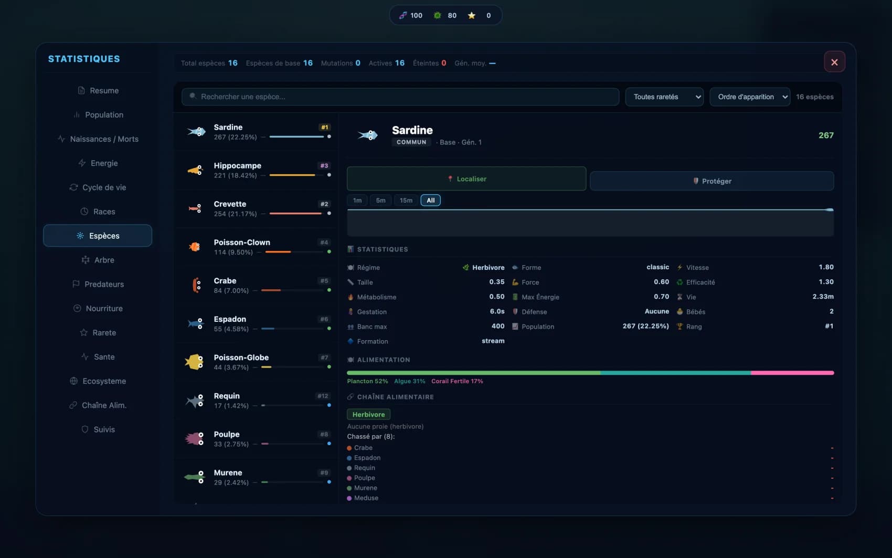Click the Protéger button

(x=712, y=181)
